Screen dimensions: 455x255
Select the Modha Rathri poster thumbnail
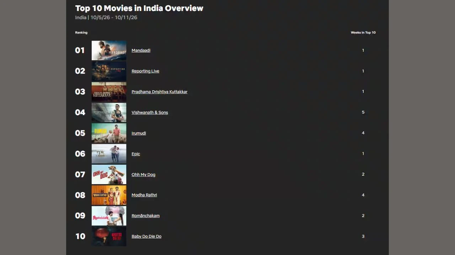(x=109, y=195)
